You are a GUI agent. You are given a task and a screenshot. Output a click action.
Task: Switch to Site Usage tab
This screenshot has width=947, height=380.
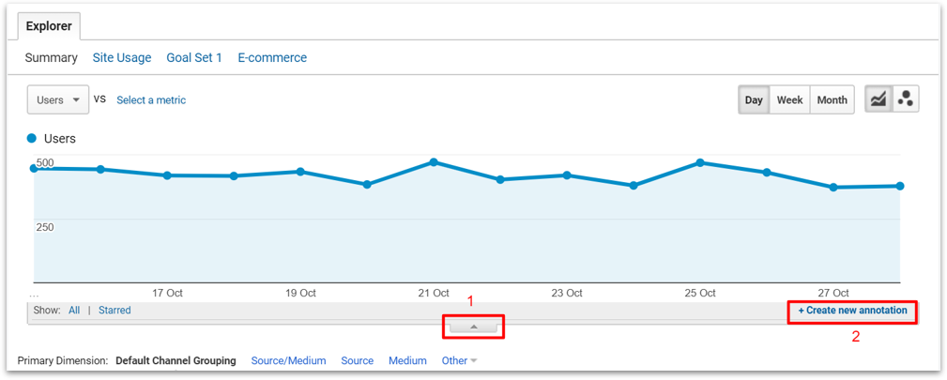122,57
